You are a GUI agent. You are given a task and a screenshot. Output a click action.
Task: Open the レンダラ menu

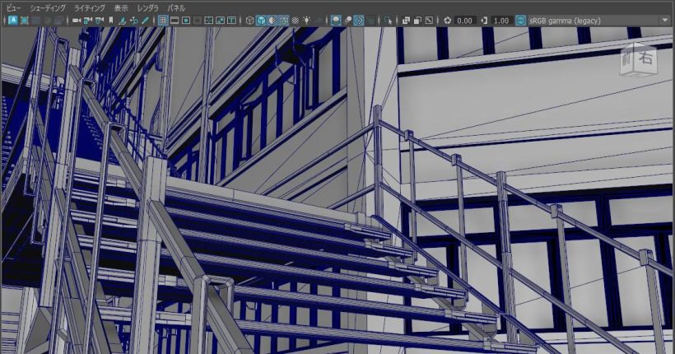coord(147,8)
